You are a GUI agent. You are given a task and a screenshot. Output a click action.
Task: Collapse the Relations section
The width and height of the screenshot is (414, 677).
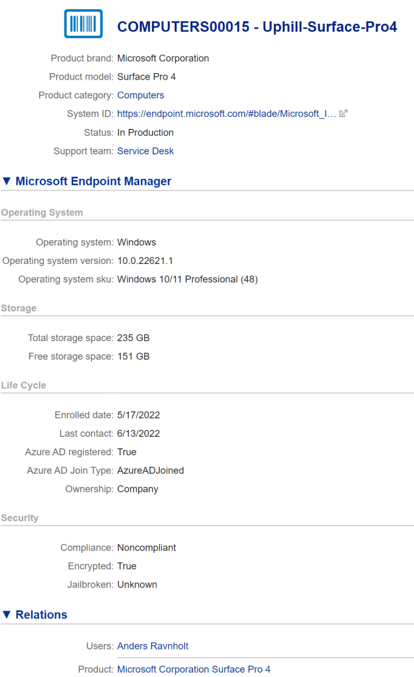click(7, 615)
